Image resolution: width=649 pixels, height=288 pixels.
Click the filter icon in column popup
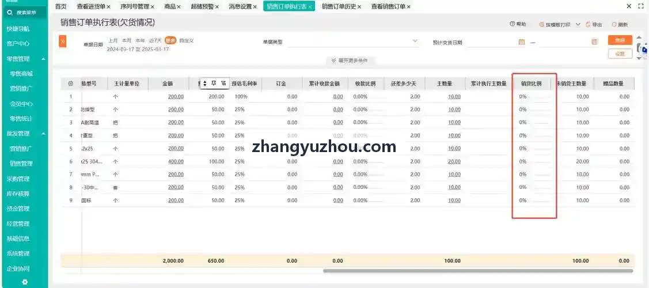point(223,83)
